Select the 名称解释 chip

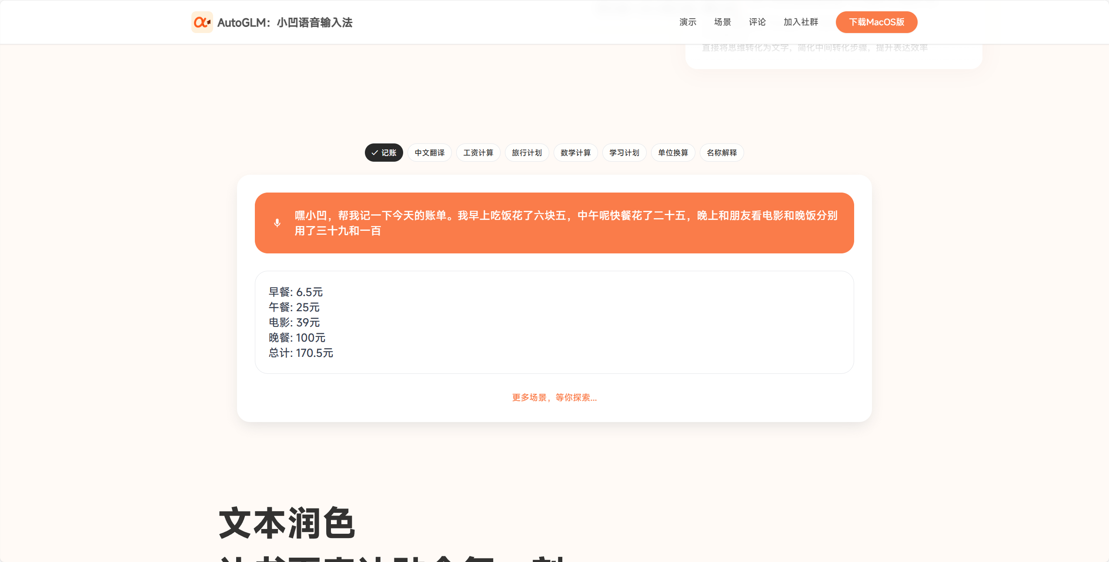pos(722,153)
